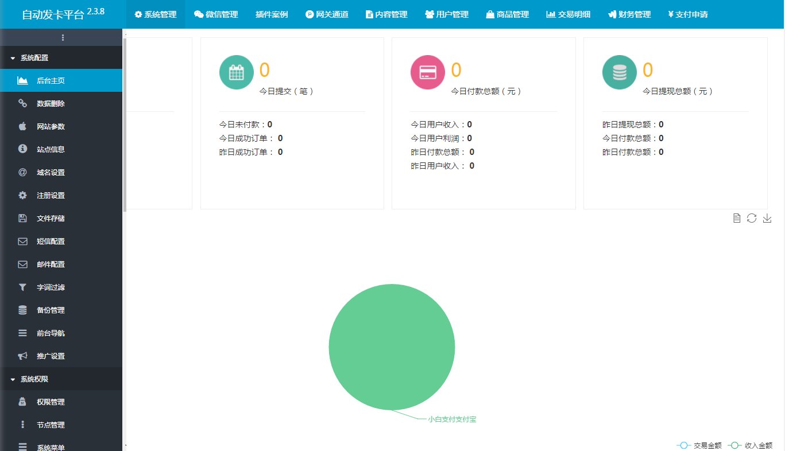
Task: Go to 文件存储 in sidebar
Action: pos(61,218)
